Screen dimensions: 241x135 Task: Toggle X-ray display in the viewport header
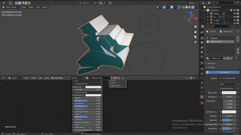179,7
